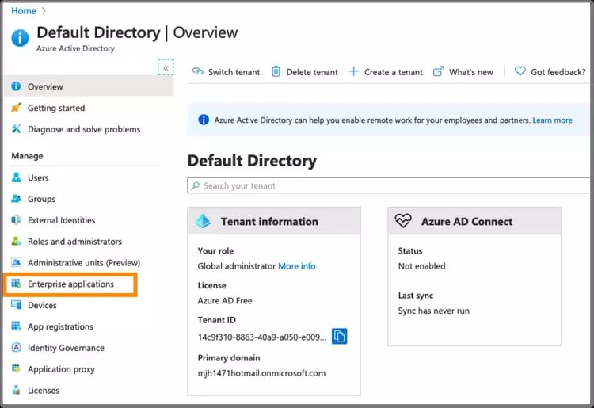This screenshot has height=408, width=594.
Task: Click the Overview info icon in sidebar
Action: (x=16, y=86)
